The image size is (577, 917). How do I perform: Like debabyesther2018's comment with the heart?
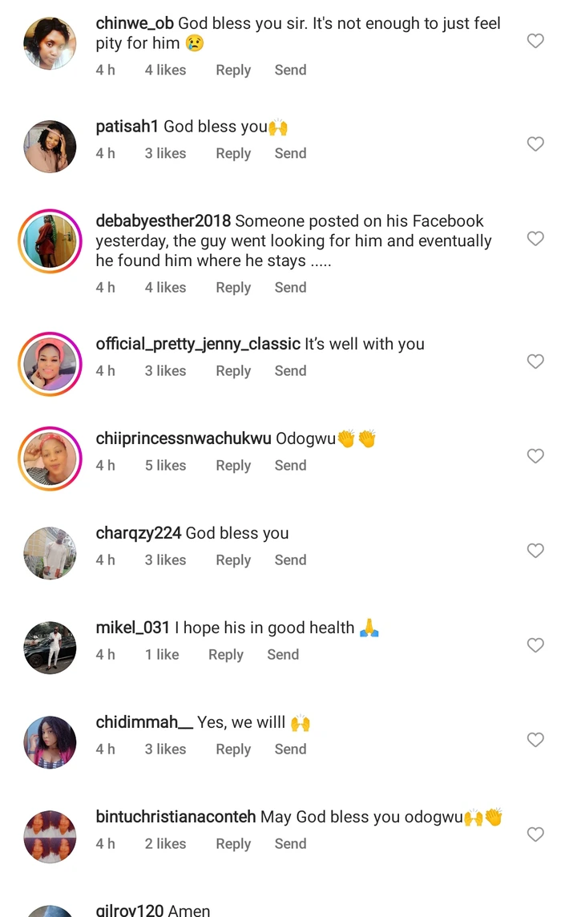point(535,239)
